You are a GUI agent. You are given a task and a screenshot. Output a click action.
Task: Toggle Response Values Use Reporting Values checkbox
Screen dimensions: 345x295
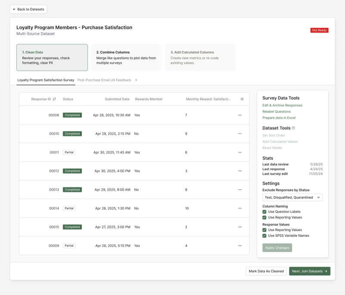pyautogui.click(x=264, y=230)
